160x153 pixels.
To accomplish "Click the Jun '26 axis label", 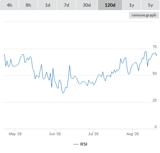I will click(55, 134).
